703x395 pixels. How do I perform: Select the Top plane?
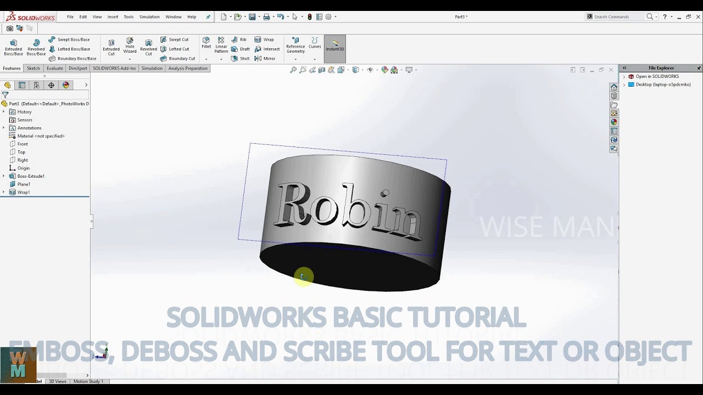coord(17,152)
